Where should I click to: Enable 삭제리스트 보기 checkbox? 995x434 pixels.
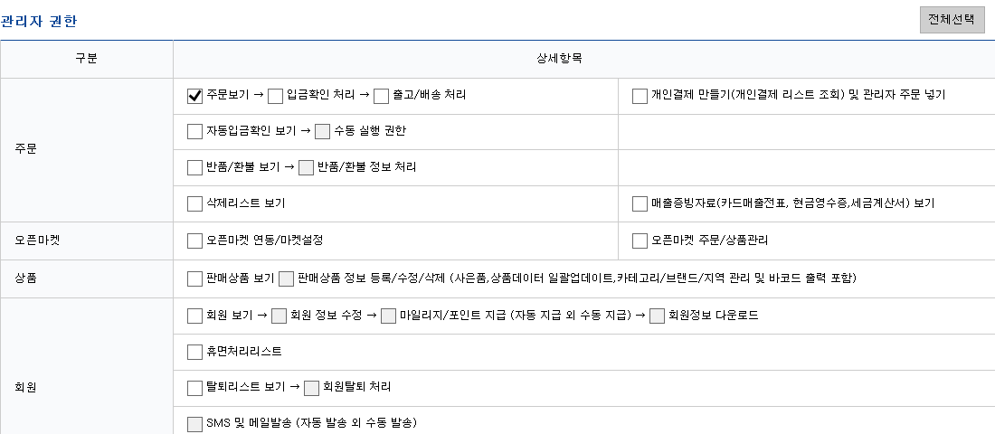pos(194,204)
